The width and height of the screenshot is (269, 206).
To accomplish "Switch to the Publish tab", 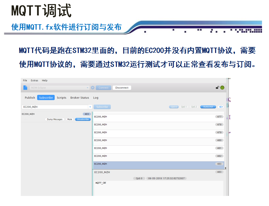I will [x=30, y=98].
